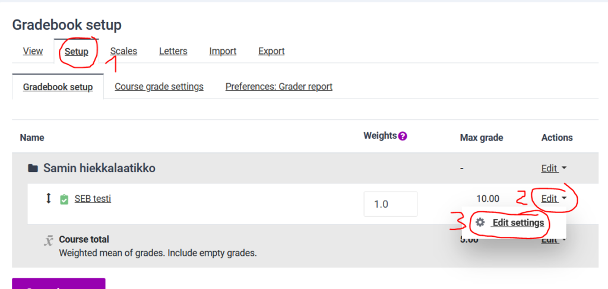The height and width of the screenshot is (289, 608).
Task: Switch to the View tab
Action: [x=33, y=51]
